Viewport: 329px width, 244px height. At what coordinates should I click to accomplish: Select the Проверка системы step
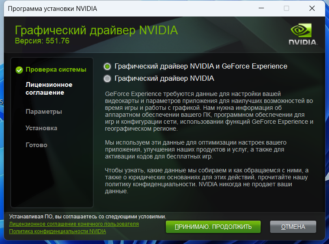click(x=56, y=69)
